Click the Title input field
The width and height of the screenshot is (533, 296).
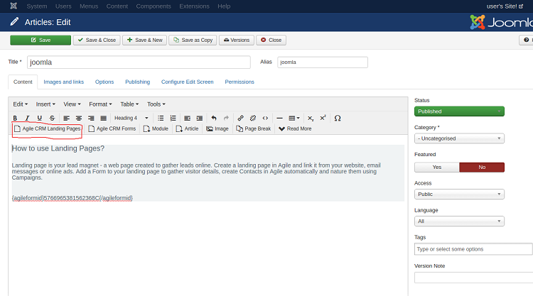click(139, 62)
